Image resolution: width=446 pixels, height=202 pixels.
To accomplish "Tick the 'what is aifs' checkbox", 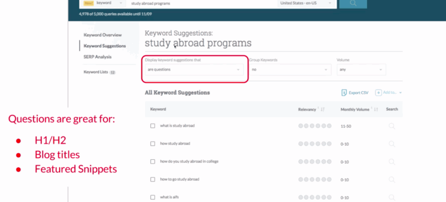I will click(x=152, y=197).
